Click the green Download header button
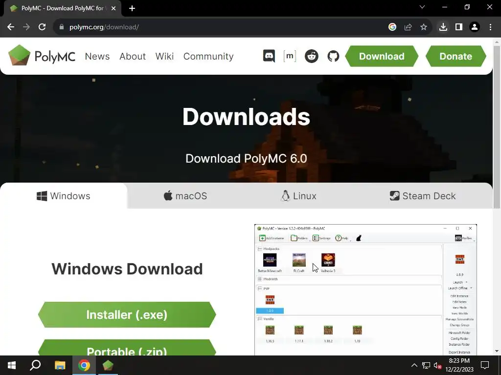 coord(382,56)
